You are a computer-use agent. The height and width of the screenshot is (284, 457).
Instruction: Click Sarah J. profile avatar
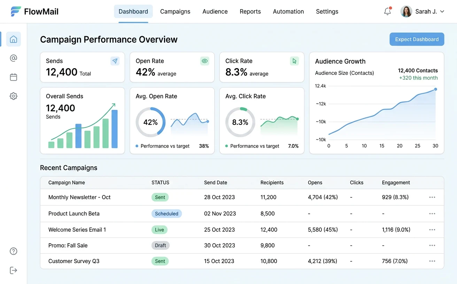click(x=406, y=11)
